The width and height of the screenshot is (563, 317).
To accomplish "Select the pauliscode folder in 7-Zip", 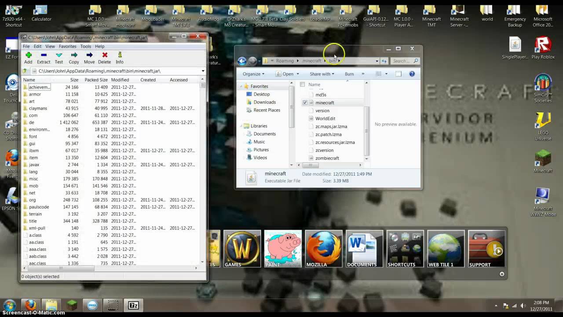I will [39, 207].
